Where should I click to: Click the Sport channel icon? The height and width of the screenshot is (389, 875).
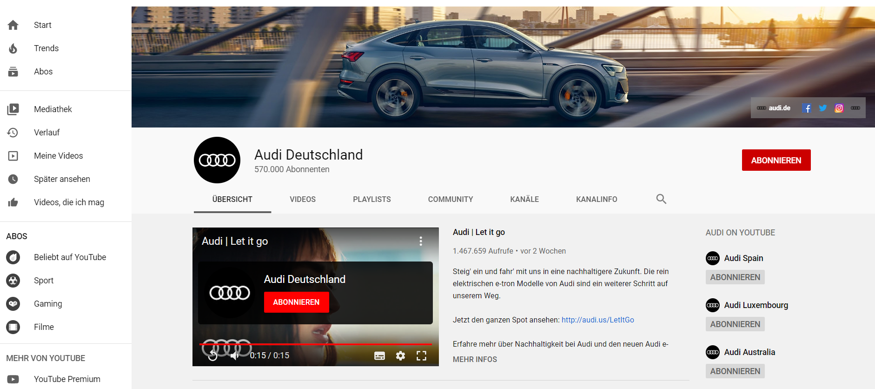pos(13,281)
